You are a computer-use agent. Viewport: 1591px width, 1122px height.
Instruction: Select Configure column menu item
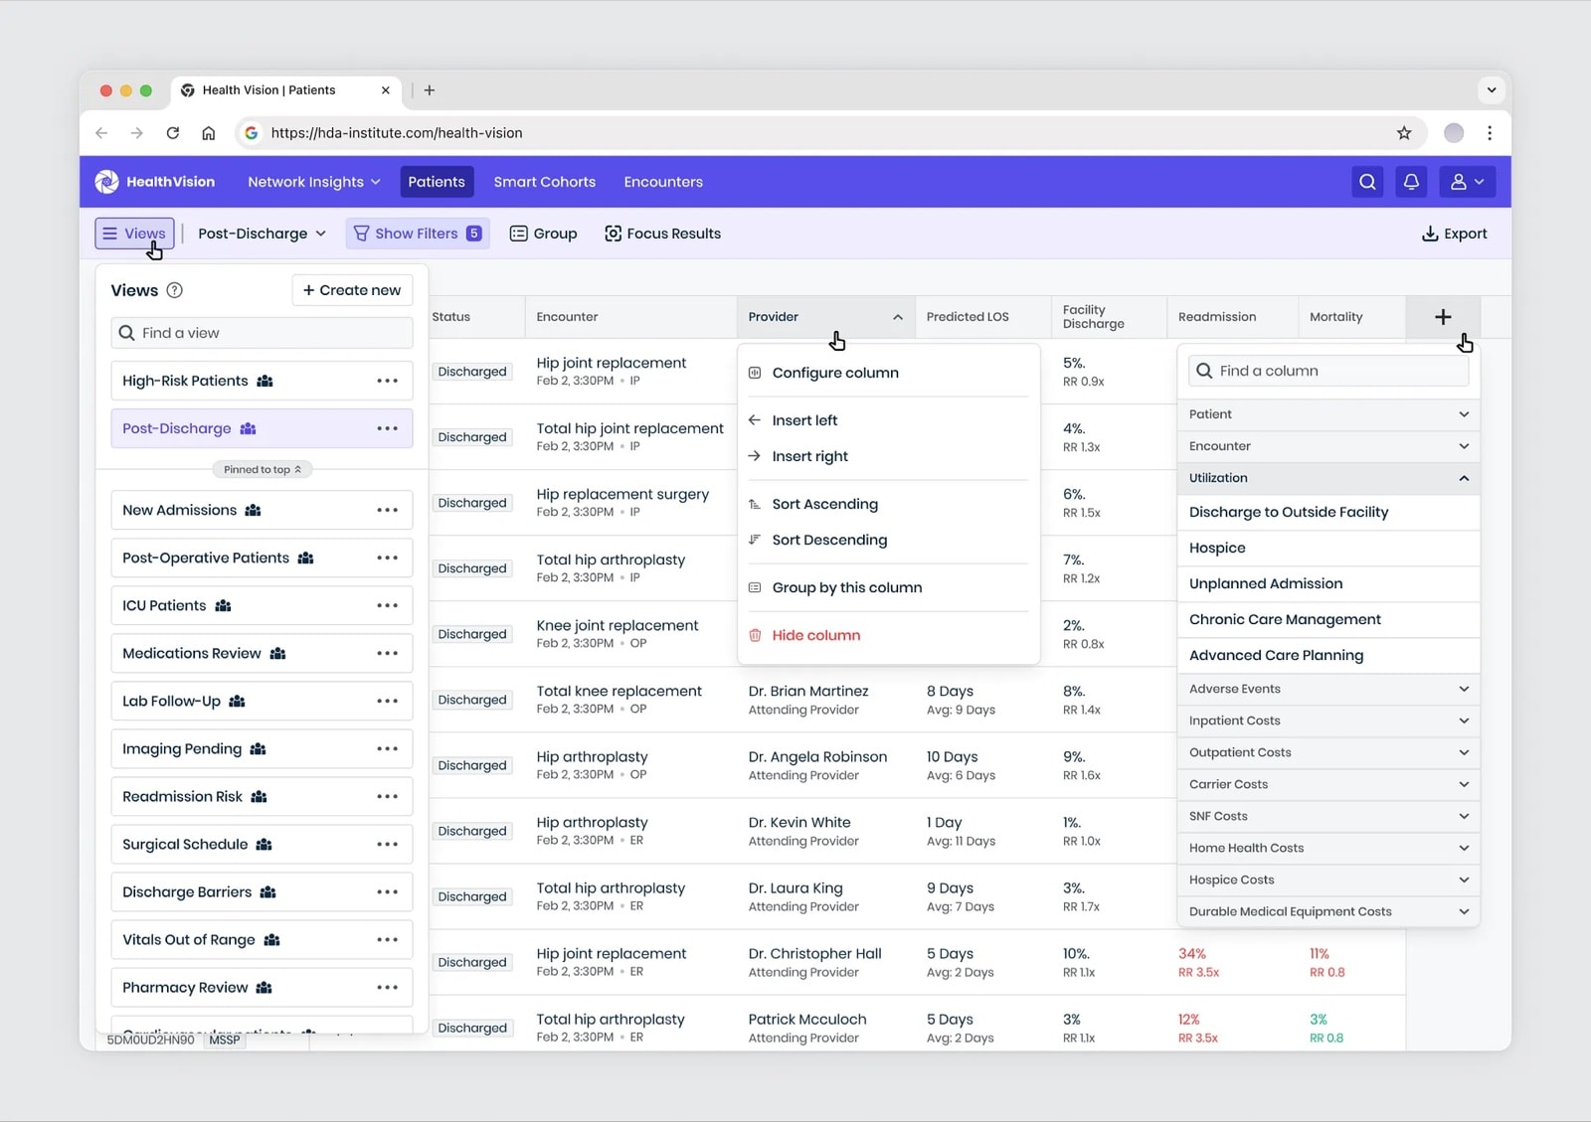[889, 373]
